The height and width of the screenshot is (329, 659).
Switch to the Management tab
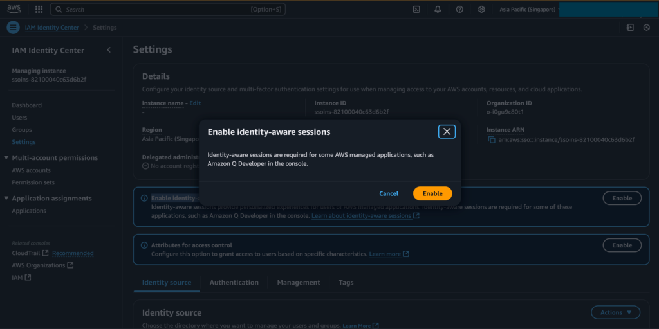(x=299, y=283)
